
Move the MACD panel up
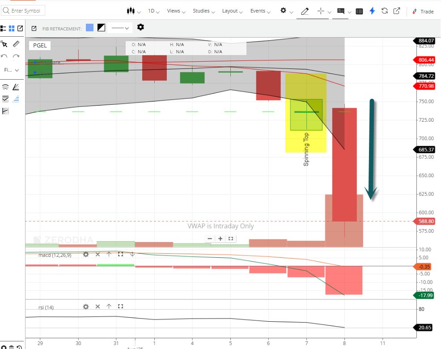point(109,255)
